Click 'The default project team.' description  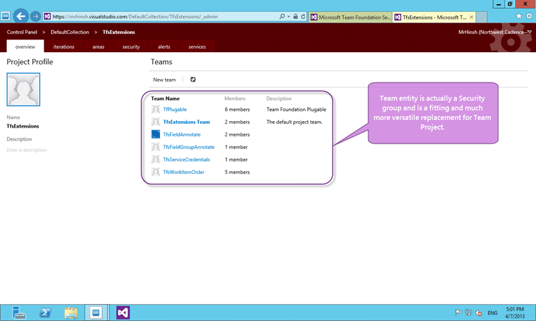pyautogui.click(x=294, y=122)
